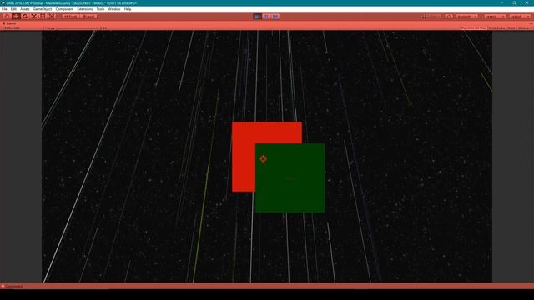Select the Rect transform tool
534x300 pixels.
(x=43, y=17)
